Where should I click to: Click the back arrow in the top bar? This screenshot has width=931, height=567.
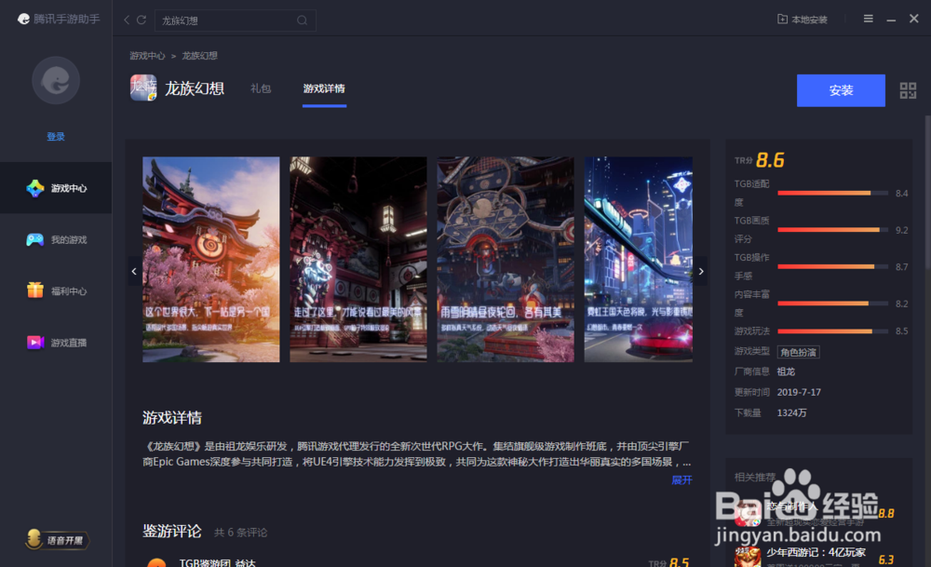coord(127,20)
